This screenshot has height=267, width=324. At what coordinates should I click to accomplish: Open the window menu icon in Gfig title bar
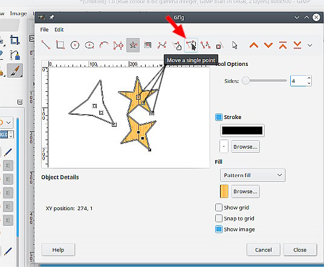point(42,18)
